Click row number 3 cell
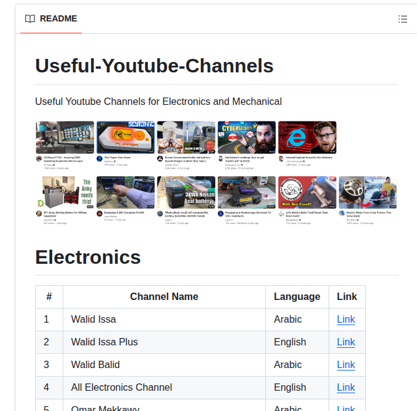This screenshot has width=417, height=411. pyautogui.click(x=49, y=365)
